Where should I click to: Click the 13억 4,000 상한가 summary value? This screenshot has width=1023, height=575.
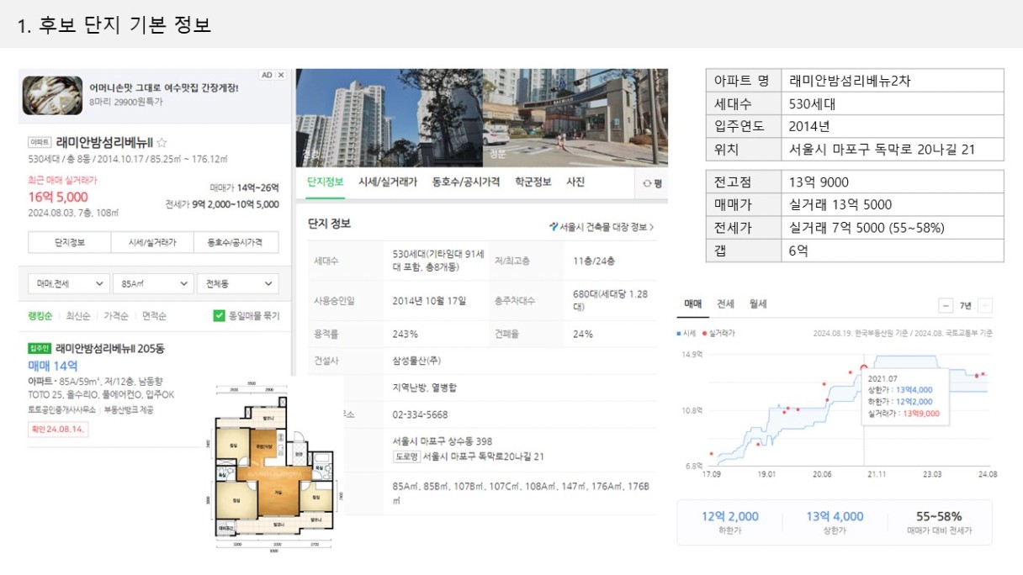(835, 516)
